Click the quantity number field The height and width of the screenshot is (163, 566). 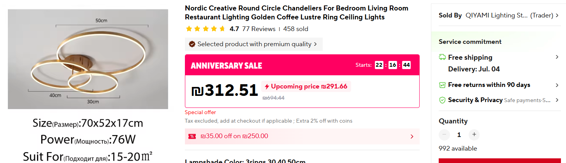coord(459,135)
